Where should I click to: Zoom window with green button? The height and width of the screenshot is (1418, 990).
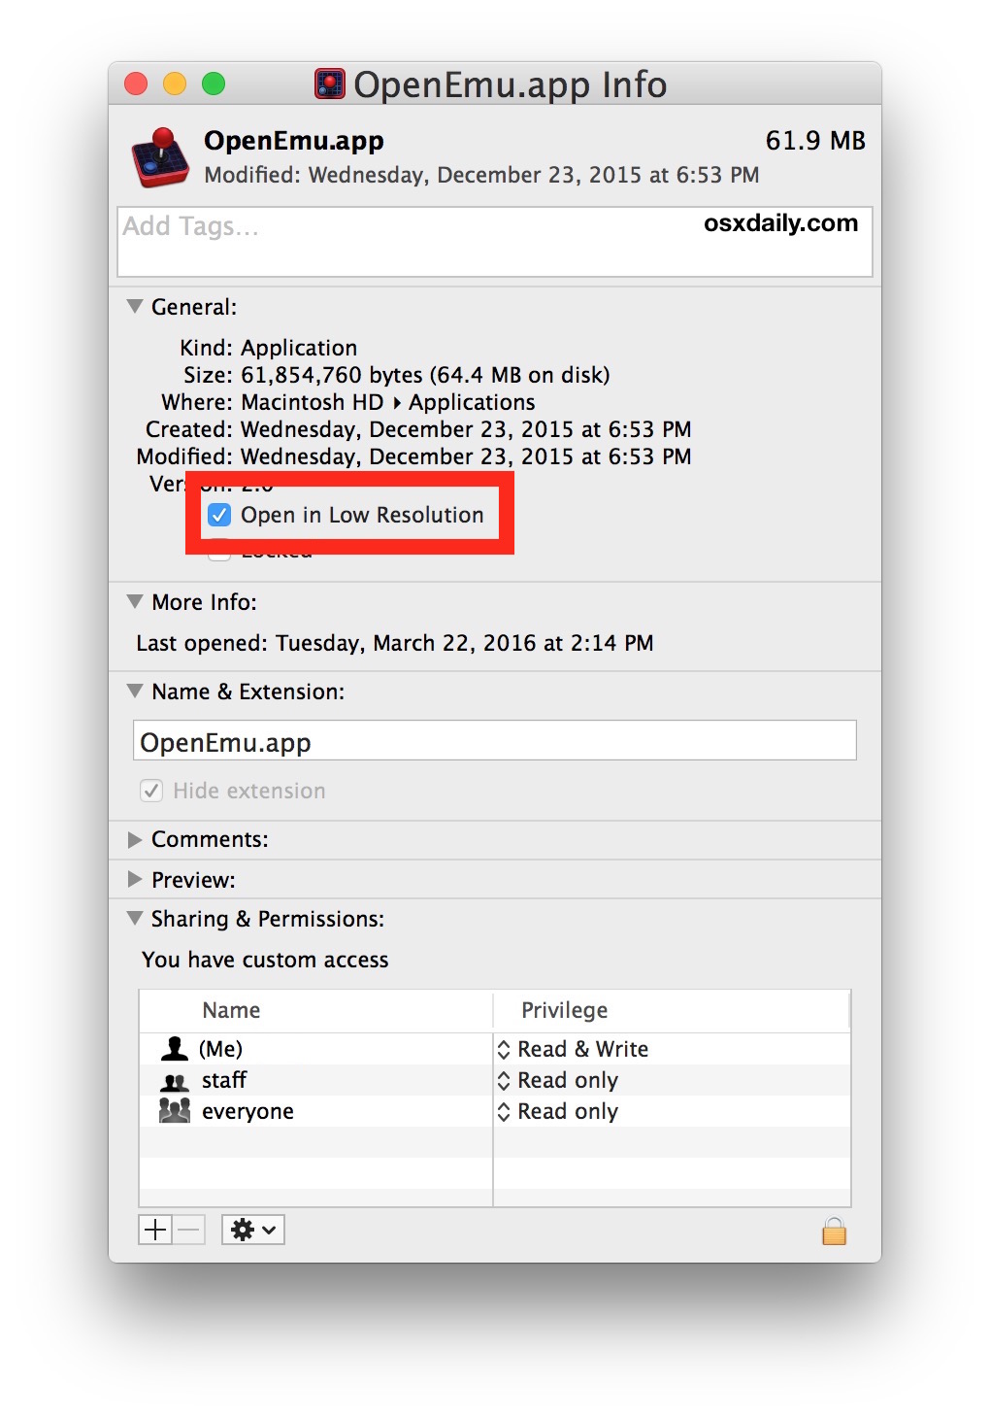coord(214,84)
